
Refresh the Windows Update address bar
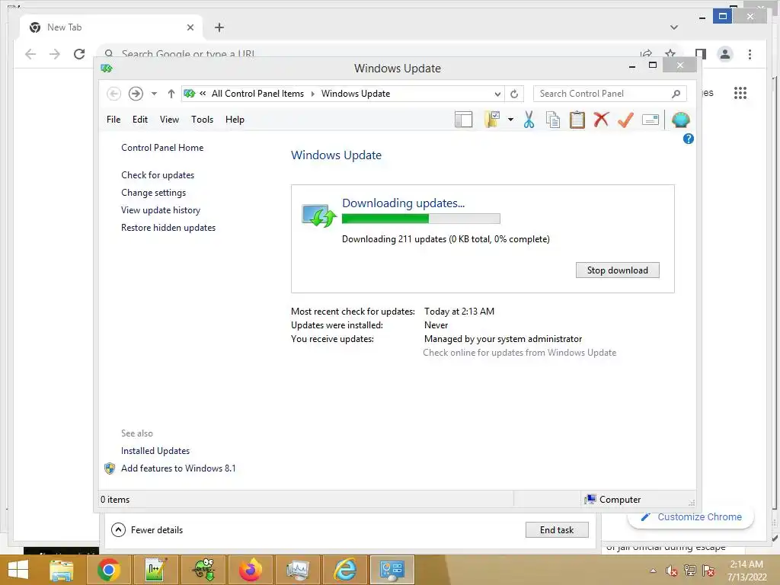coord(514,94)
